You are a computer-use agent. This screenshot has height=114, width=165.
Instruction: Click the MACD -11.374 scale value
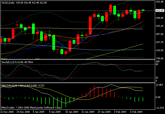click(159, 107)
